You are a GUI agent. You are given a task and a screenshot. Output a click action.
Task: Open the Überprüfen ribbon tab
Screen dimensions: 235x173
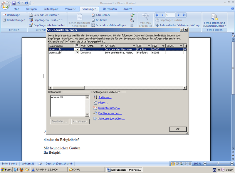point(110,9)
